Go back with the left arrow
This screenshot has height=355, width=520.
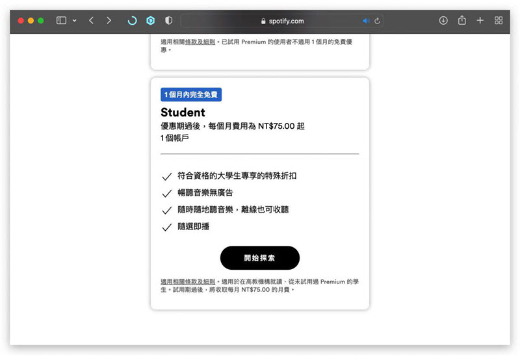coord(92,21)
